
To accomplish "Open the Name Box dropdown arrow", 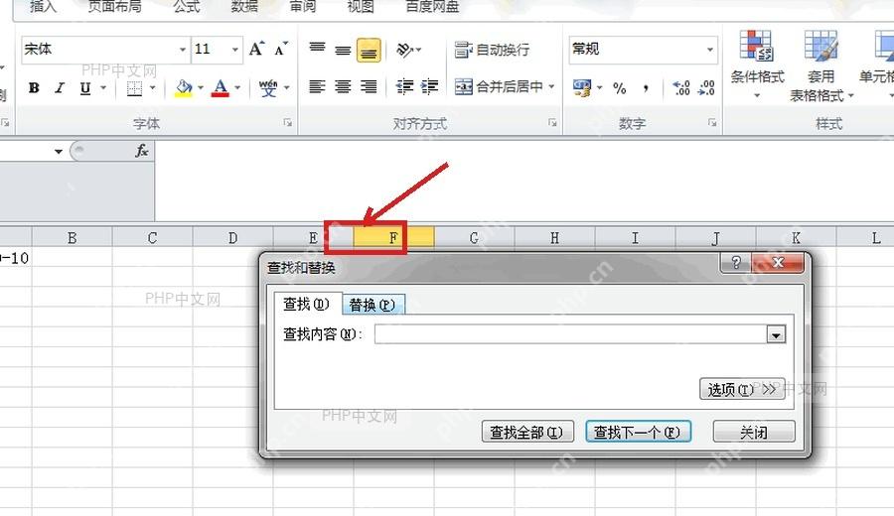I will pos(59,152).
